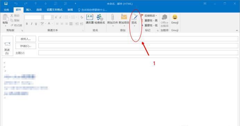Open the font size combo box dropdown
The image size is (240, 126).
tap(52, 17)
